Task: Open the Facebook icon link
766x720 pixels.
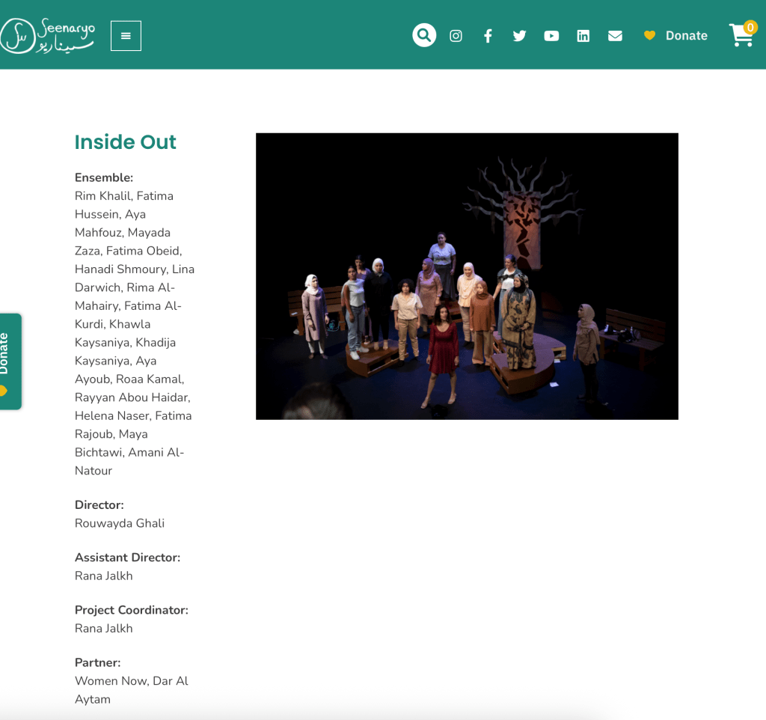Action: pos(488,36)
